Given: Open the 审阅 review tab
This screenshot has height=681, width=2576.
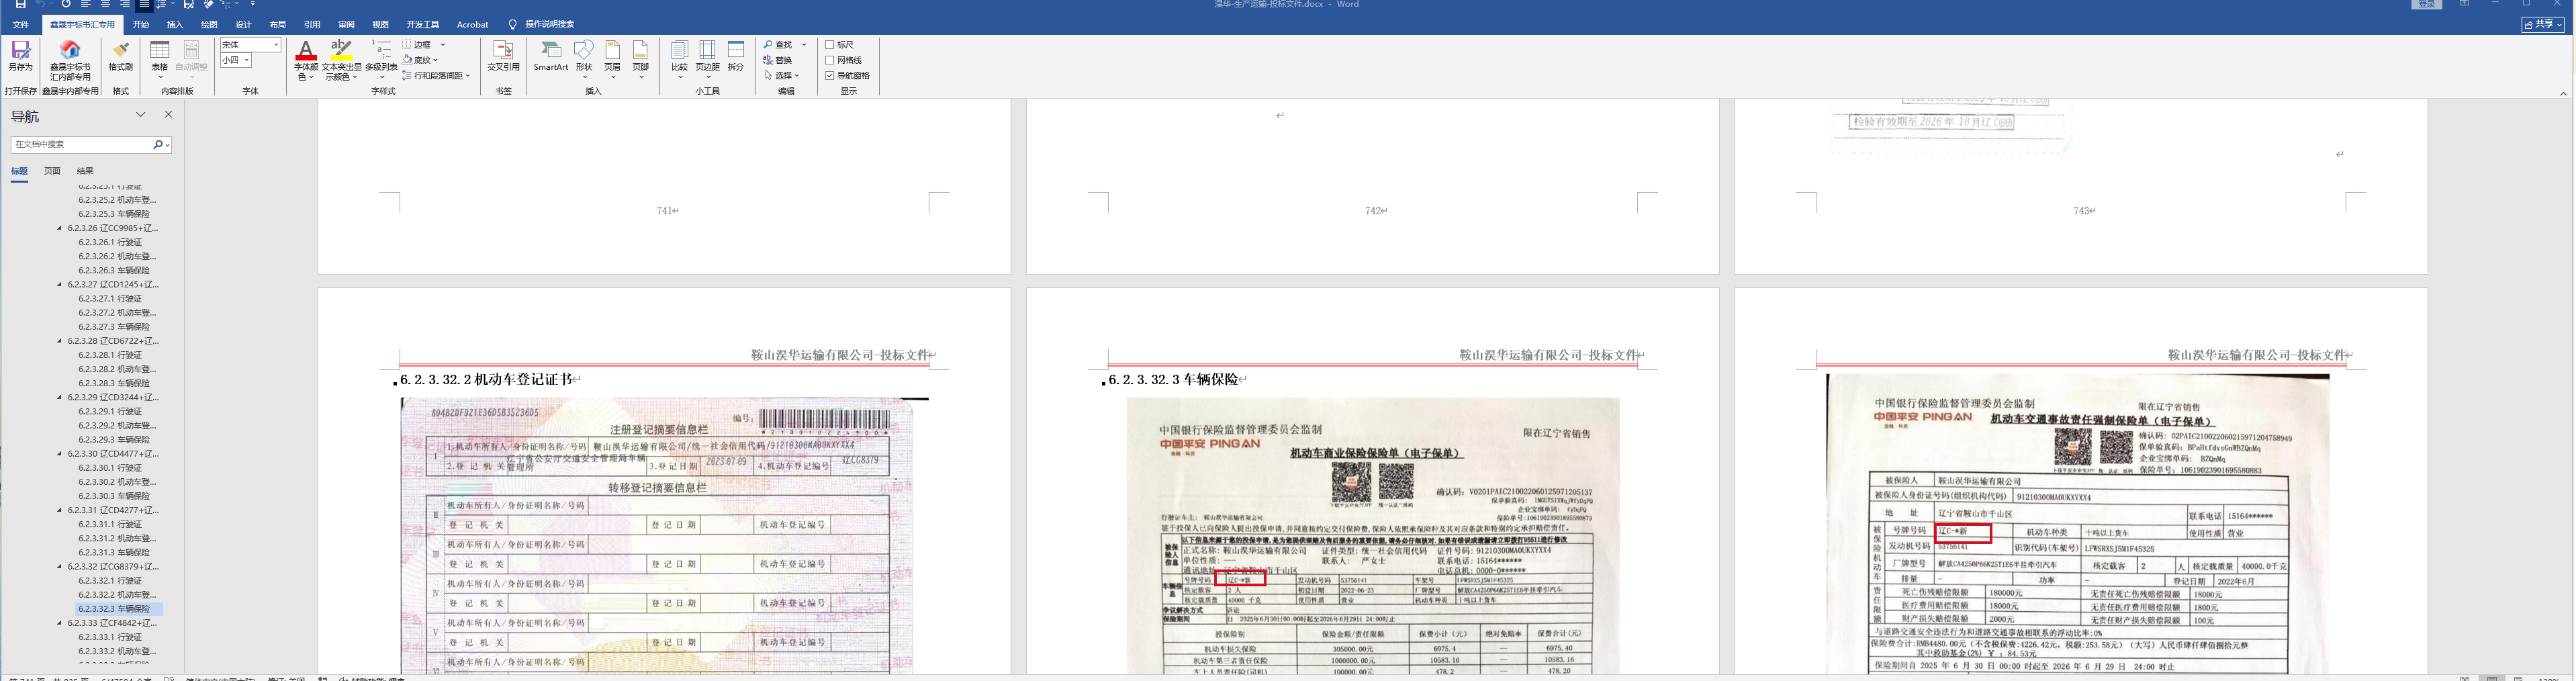Looking at the screenshot, I should coord(346,24).
